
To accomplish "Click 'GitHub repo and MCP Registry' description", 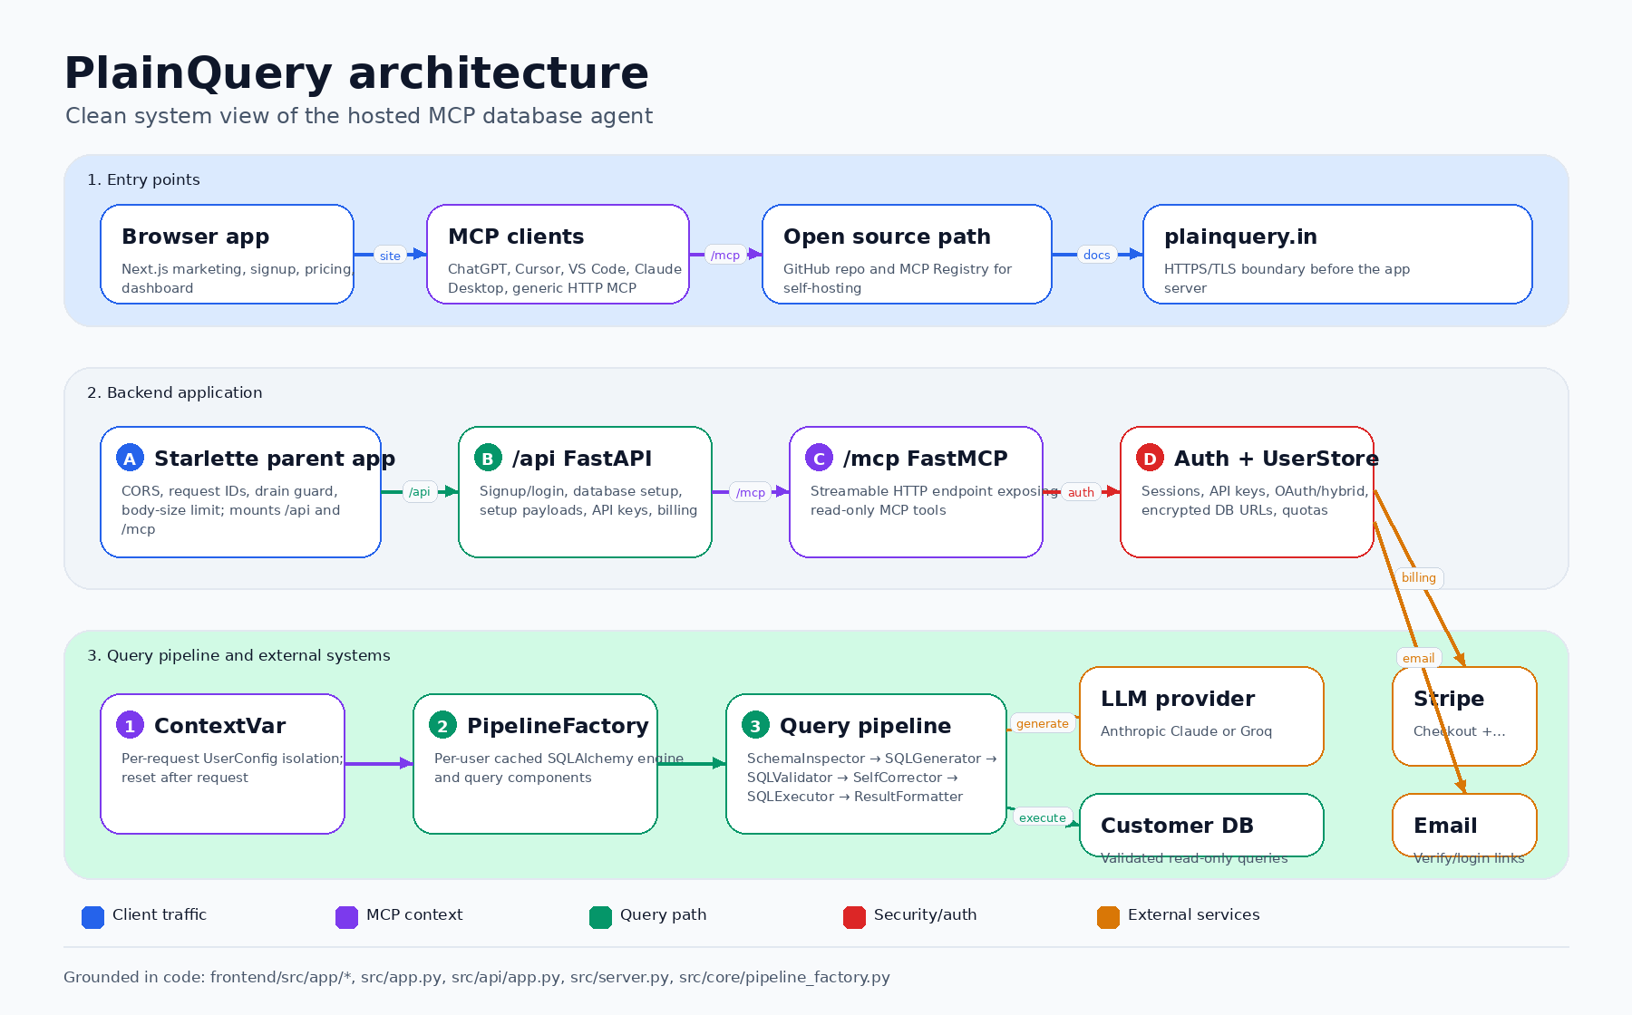I will [898, 278].
